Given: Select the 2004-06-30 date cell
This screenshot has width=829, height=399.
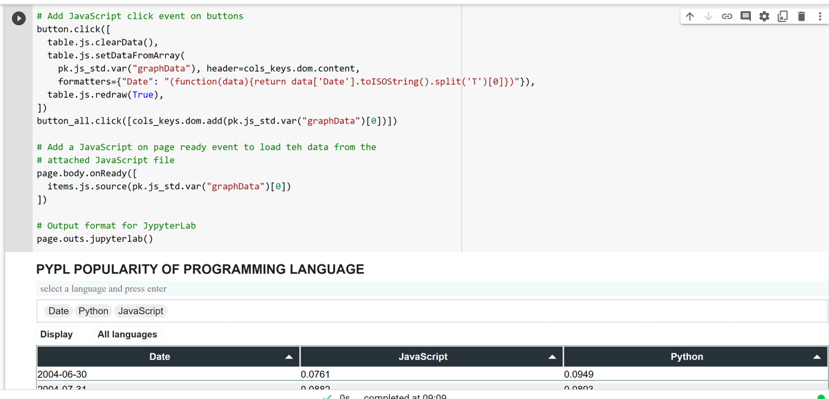Looking at the screenshot, I should coord(167,374).
